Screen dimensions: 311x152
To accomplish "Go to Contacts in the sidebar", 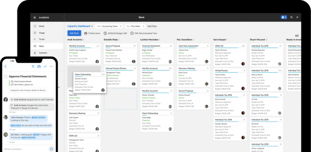I will [x=47, y=53].
